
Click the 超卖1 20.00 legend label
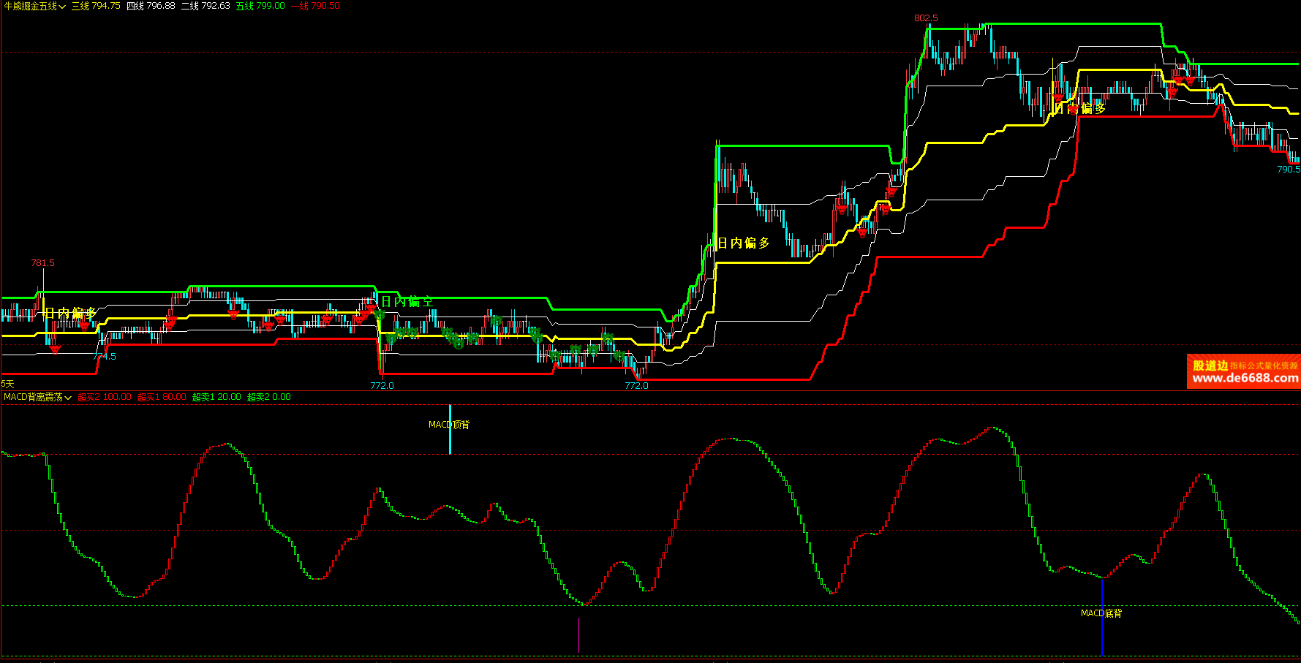click(216, 397)
